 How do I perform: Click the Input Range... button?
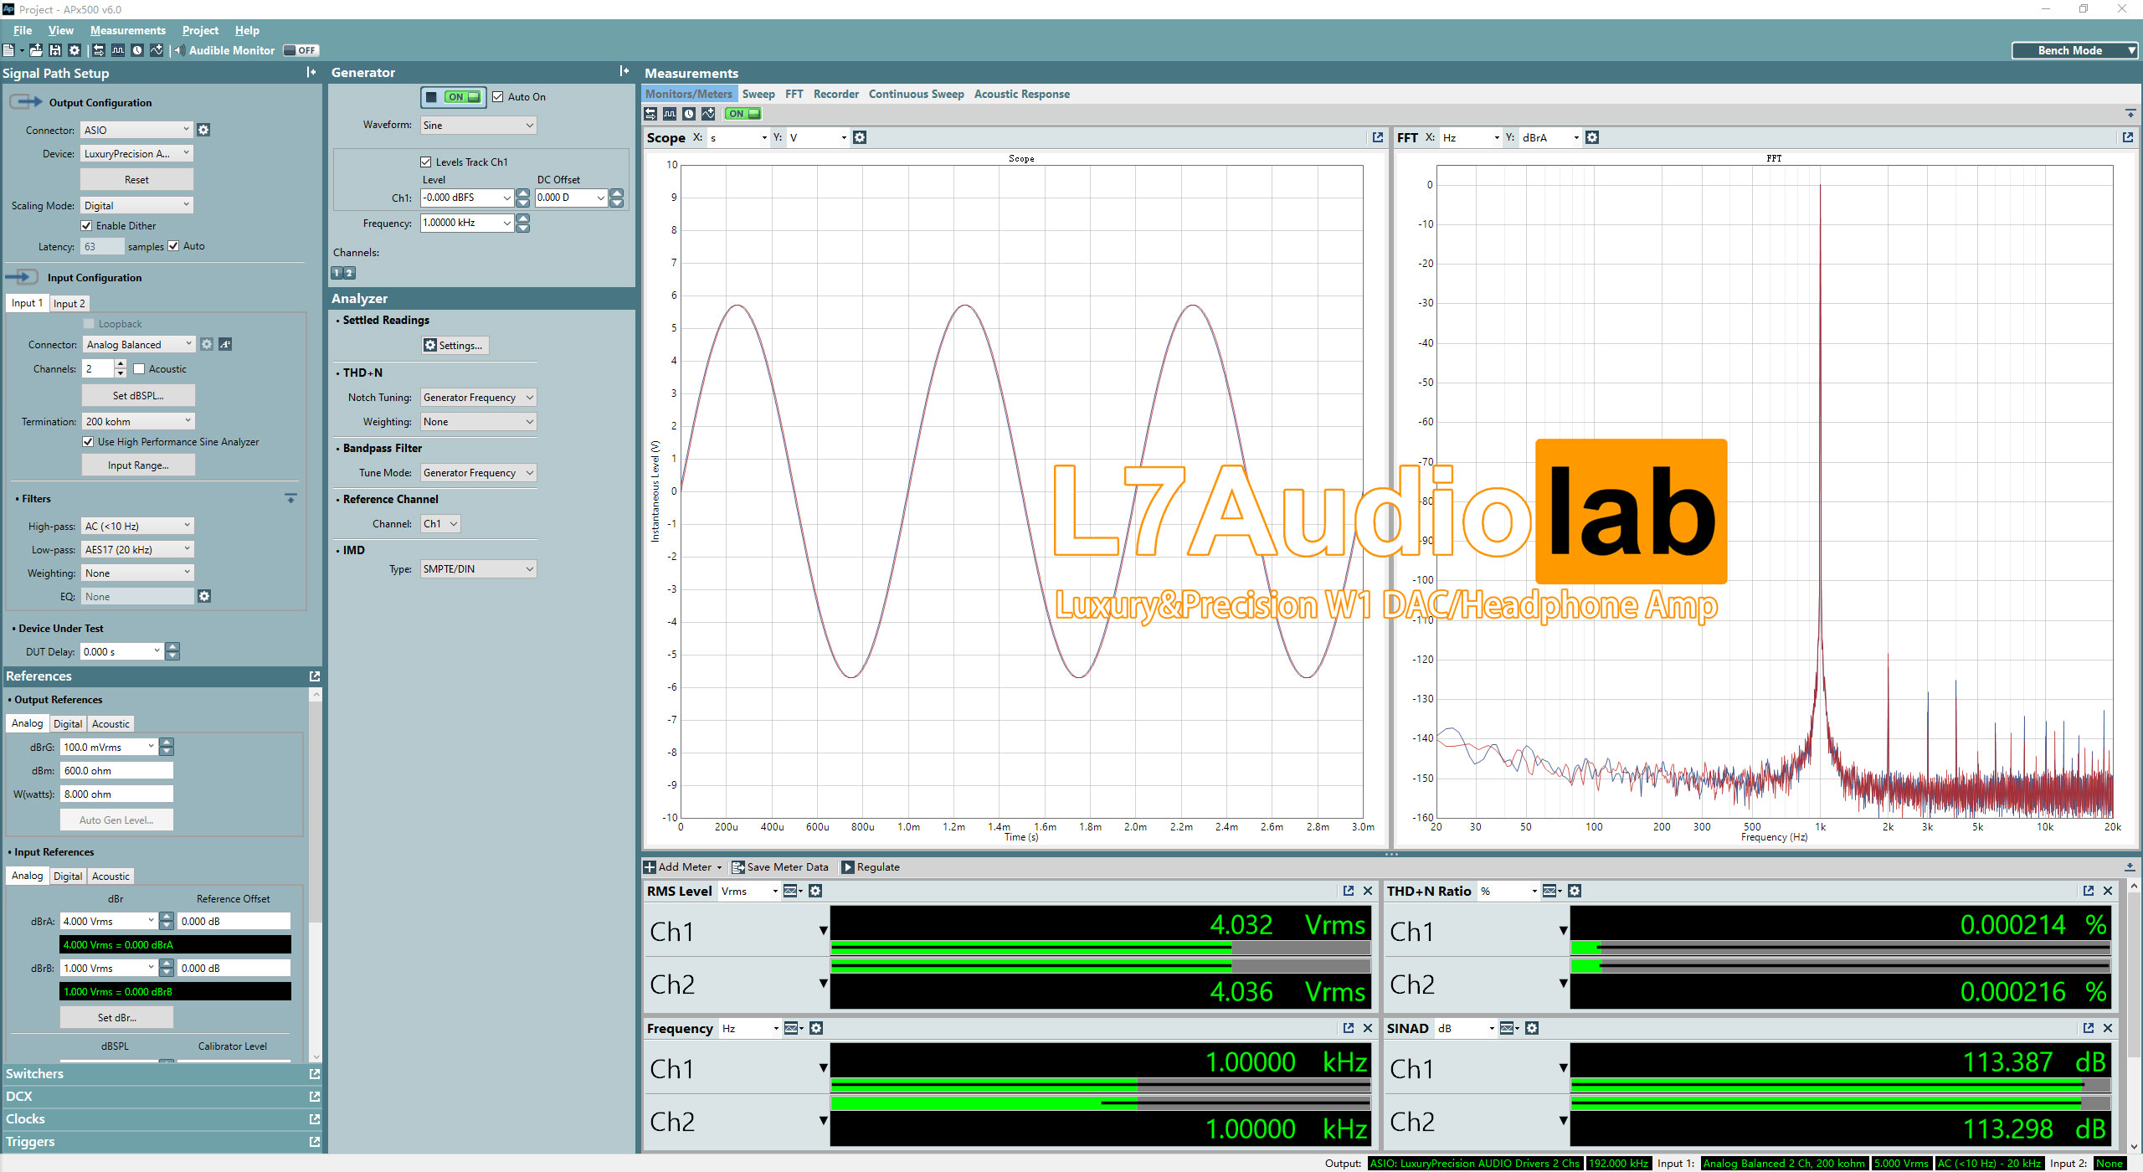coord(138,465)
